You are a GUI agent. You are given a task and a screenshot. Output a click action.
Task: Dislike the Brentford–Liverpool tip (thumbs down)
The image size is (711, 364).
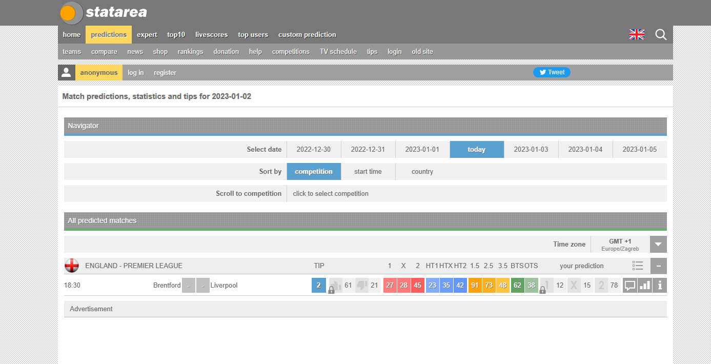click(x=362, y=285)
